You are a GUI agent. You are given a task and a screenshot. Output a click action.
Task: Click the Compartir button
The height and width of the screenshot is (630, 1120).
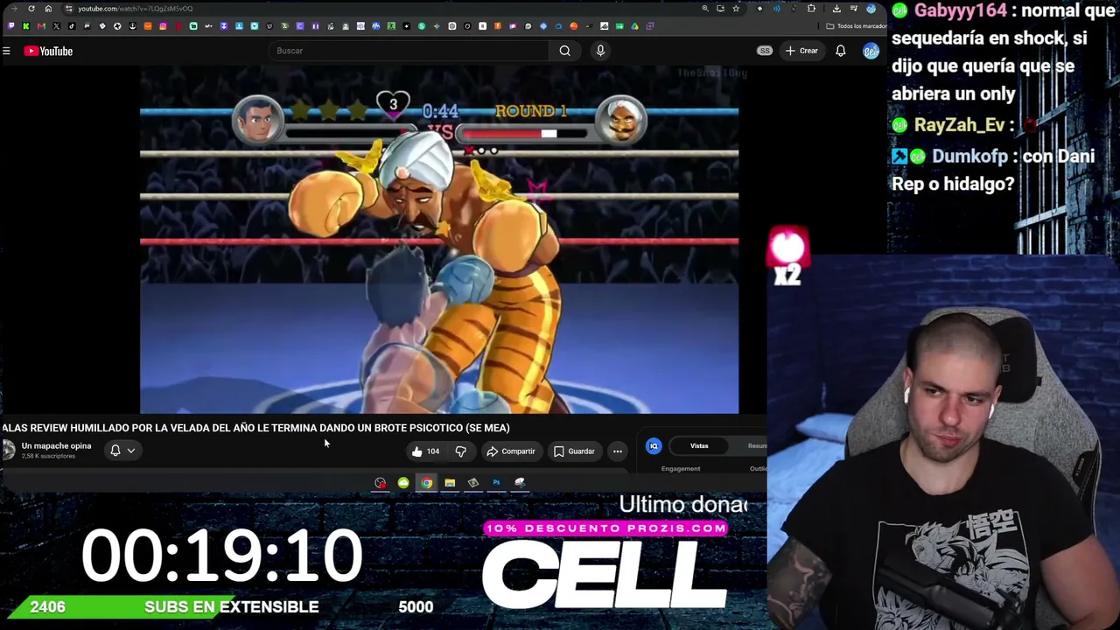511,451
